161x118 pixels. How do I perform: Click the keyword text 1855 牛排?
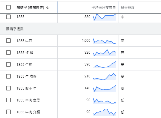24,65
